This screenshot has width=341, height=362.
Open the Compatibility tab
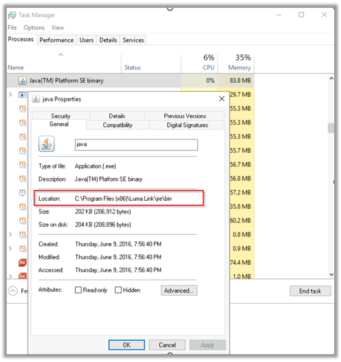pyautogui.click(x=118, y=125)
